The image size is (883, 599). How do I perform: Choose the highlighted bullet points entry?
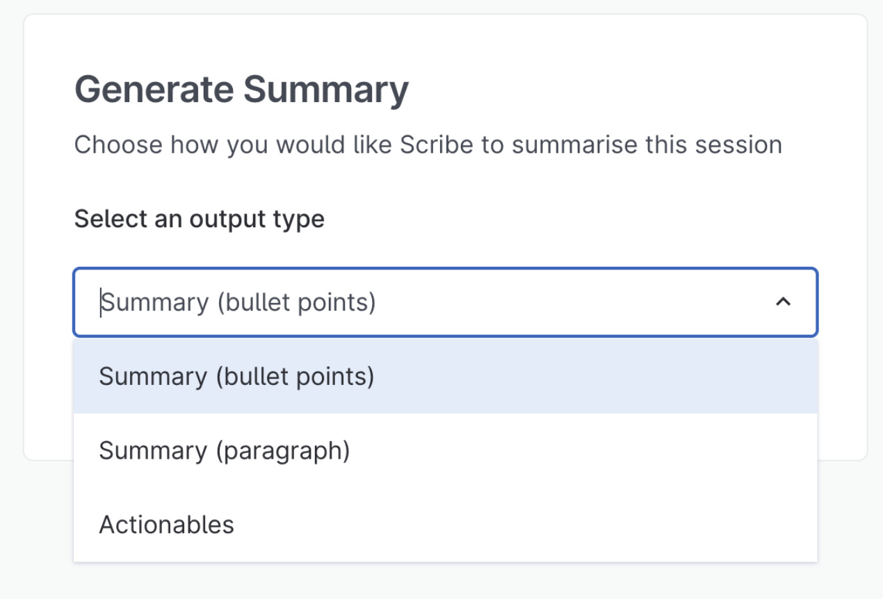coord(236,376)
